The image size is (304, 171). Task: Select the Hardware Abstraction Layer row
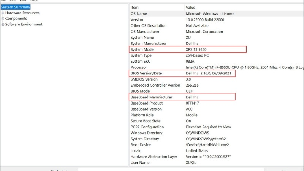217,157
